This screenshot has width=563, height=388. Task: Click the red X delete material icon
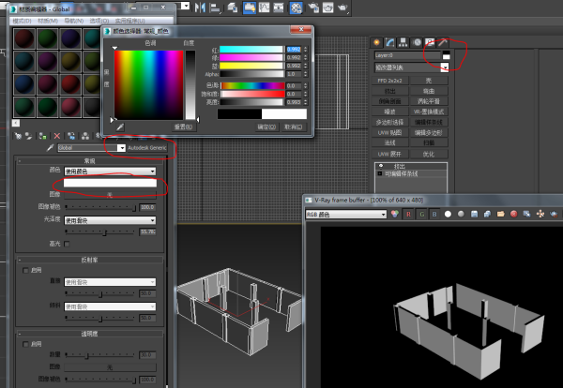click(57, 135)
